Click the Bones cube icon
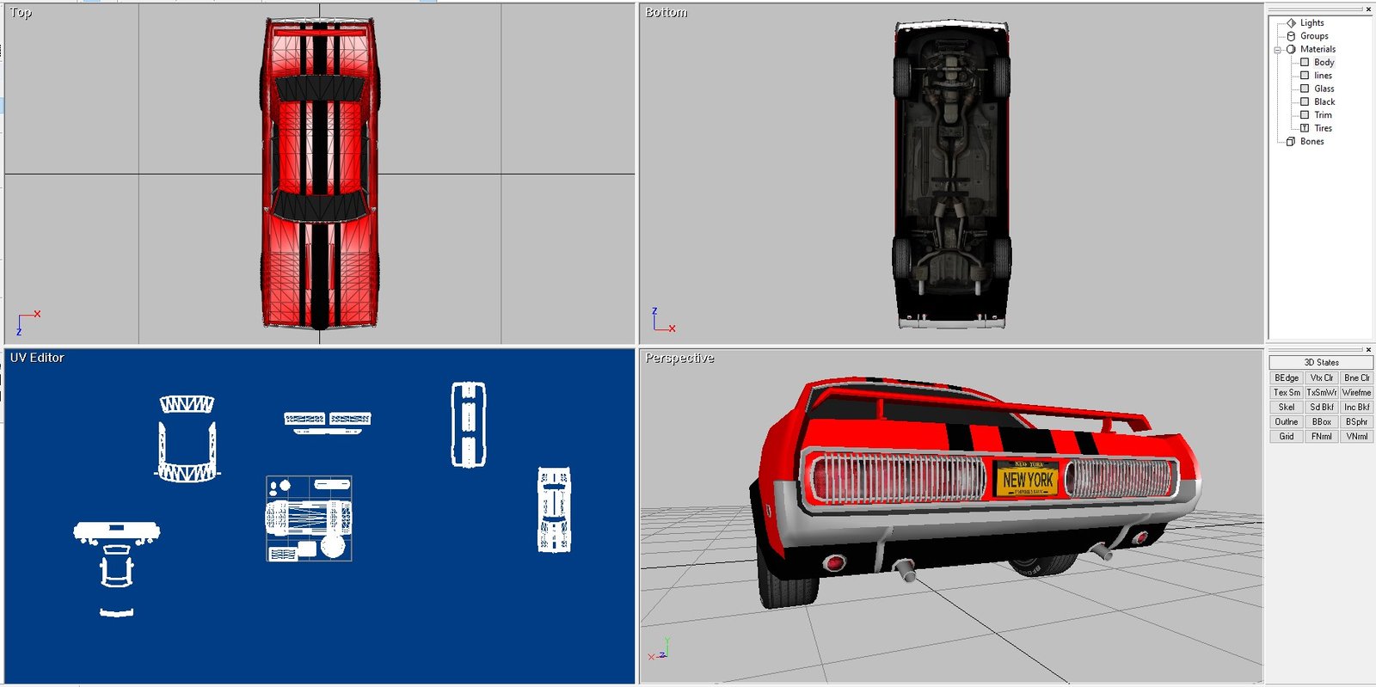 [1291, 142]
